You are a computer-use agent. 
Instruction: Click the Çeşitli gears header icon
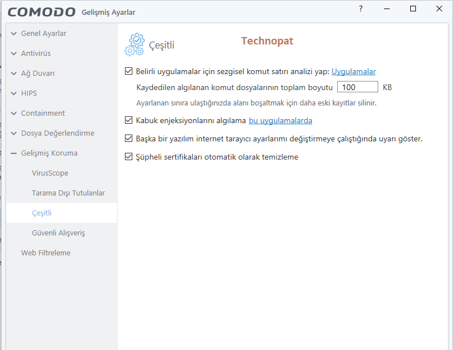click(135, 44)
